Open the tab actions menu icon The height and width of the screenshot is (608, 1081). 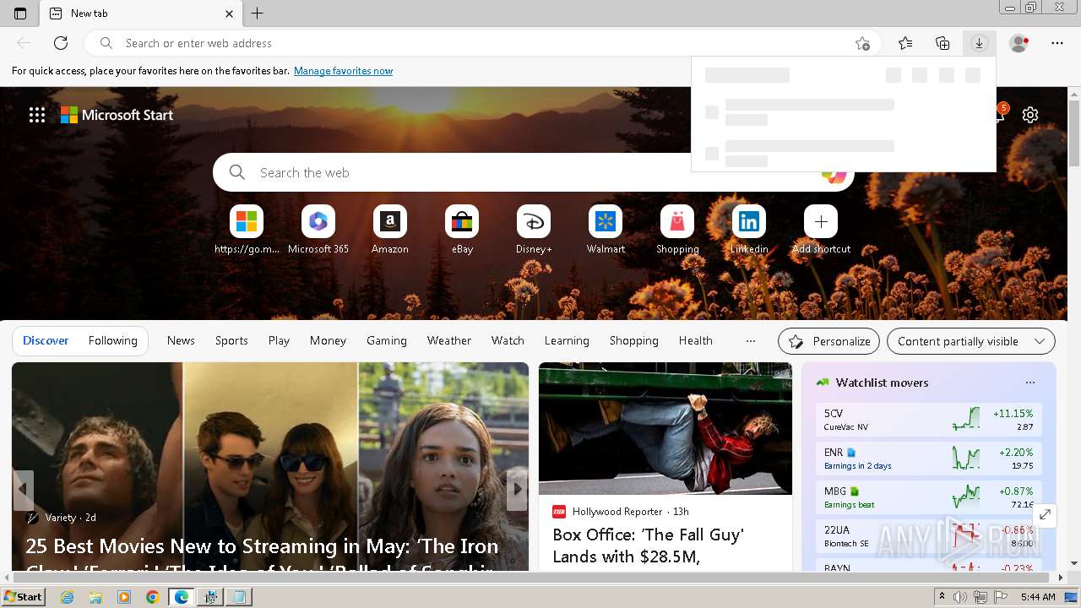coord(20,14)
